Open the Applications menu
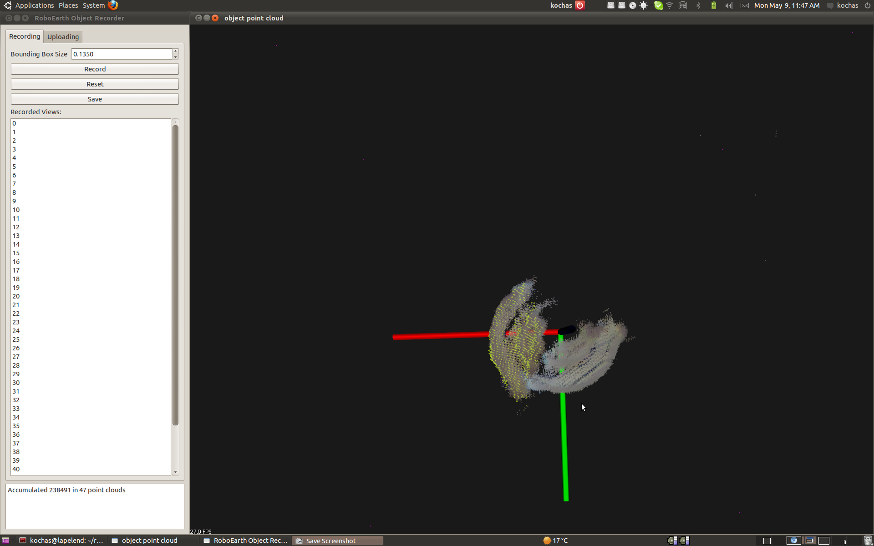The width and height of the screenshot is (874, 546). click(x=34, y=5)
